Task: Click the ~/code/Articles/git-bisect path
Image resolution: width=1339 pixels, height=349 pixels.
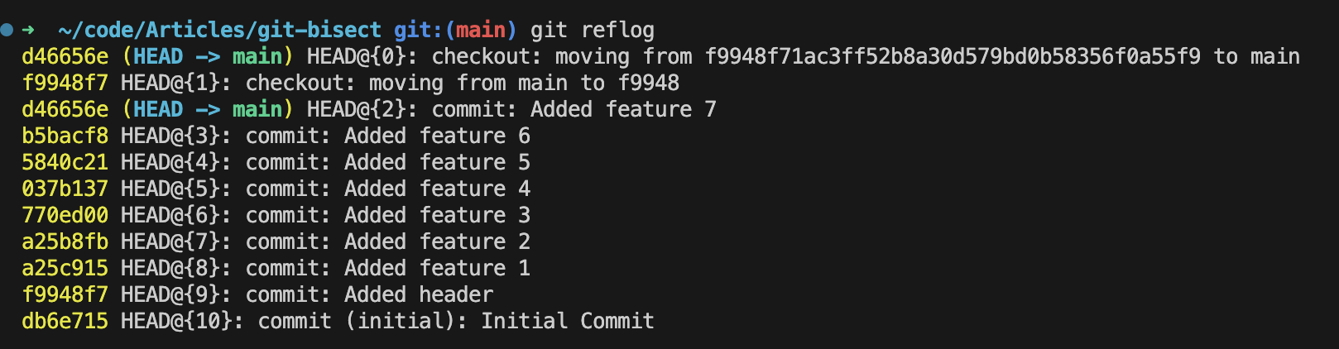Action: (x=220, y=31)
